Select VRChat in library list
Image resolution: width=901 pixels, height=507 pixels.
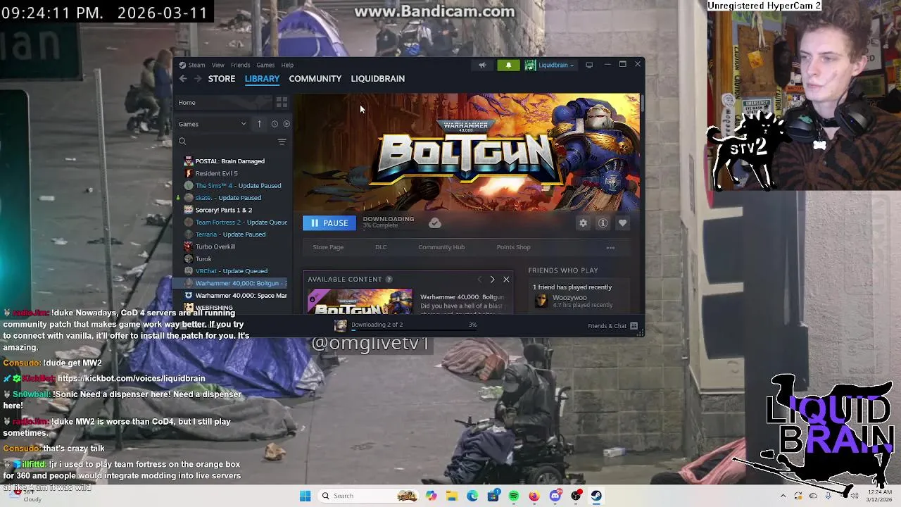point(232,271)
